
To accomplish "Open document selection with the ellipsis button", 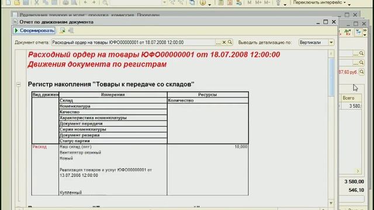I will [218, 43].
